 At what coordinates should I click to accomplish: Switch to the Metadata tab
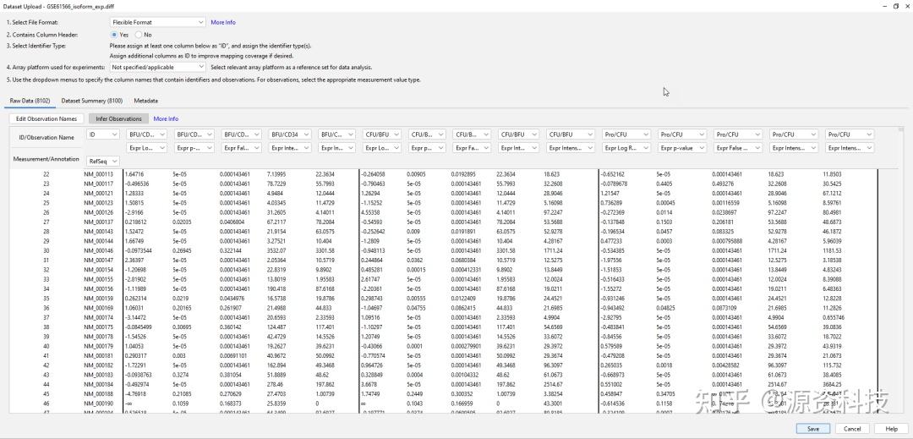[x=145, y=101]
